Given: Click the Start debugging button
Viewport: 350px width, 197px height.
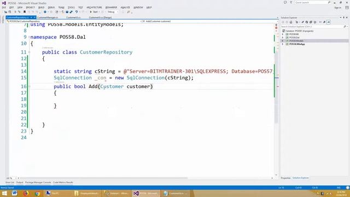Looking at the screenshot, I should coord(94,12).
